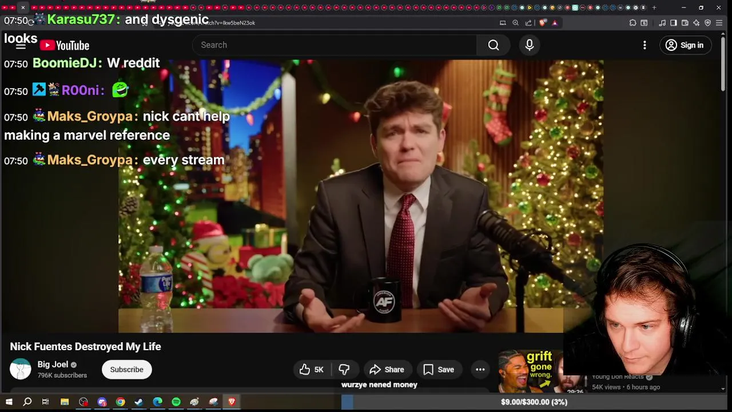Open File Explorer from taskbar
Image resolution: width=732 pixels, height=412 pixels.
(x=65, y=402)
